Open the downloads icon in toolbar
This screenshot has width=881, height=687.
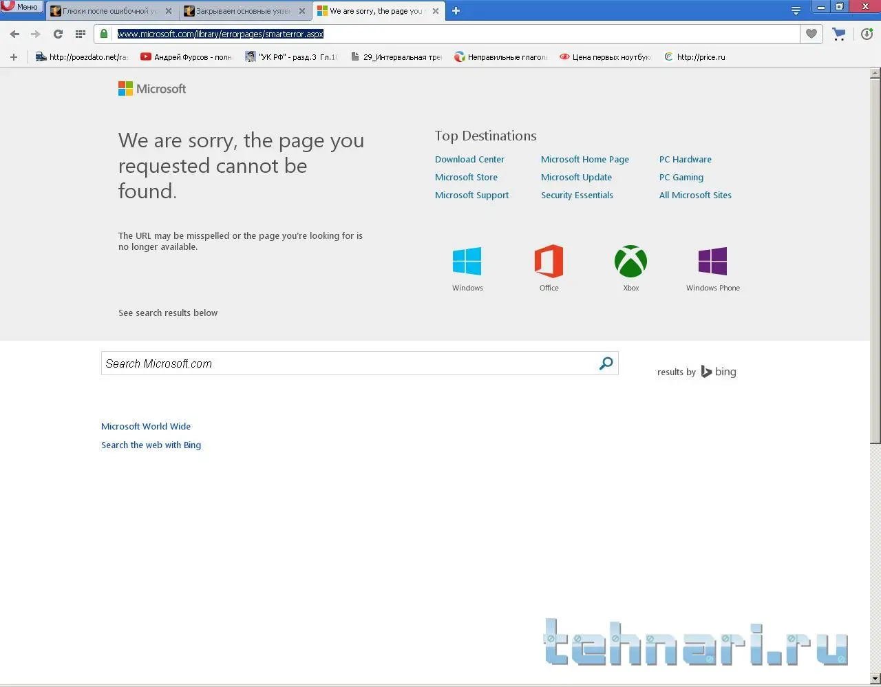pyautogui.click(x=867, y=34)
